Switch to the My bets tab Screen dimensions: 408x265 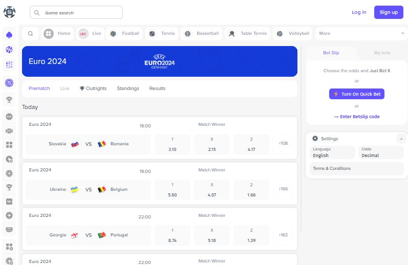click(x=382, y=53)
